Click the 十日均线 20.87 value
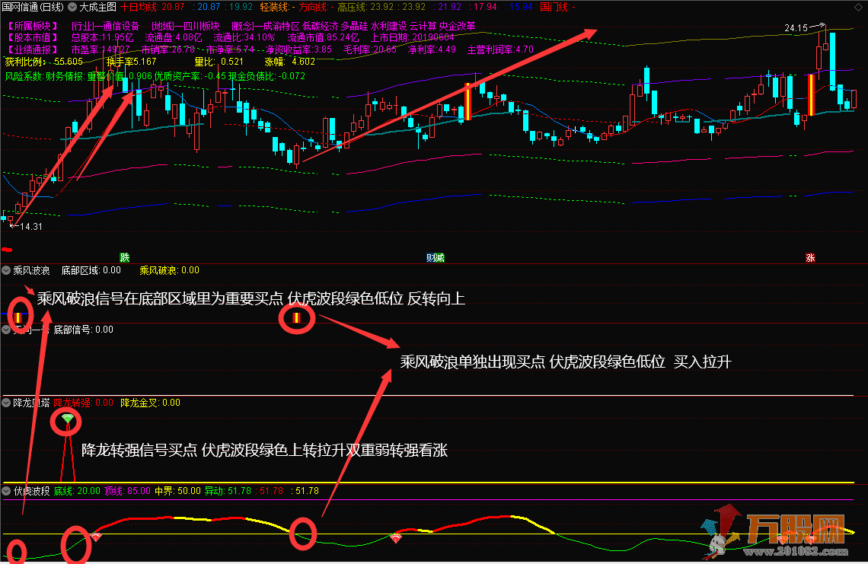Screen dimensions: 868x564 [x=153, y=7]
